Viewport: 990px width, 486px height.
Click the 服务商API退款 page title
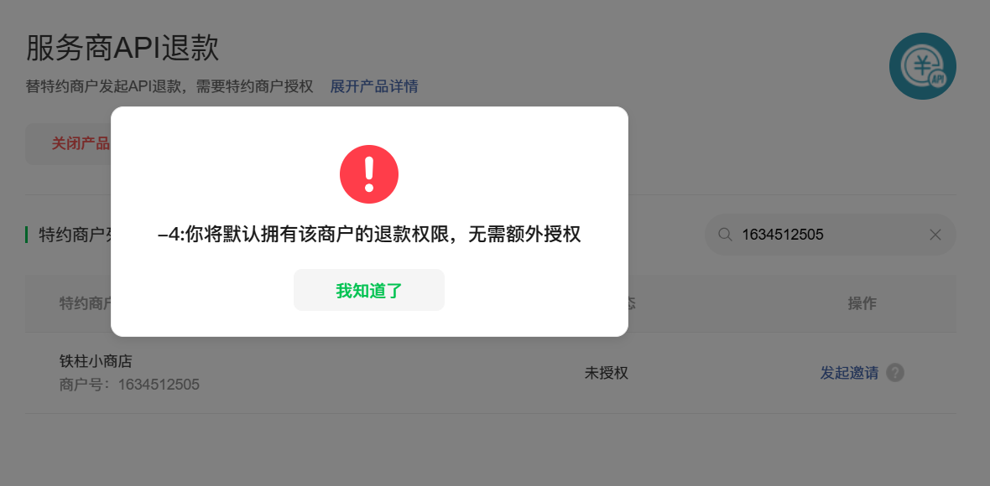[x=122, y=48]
